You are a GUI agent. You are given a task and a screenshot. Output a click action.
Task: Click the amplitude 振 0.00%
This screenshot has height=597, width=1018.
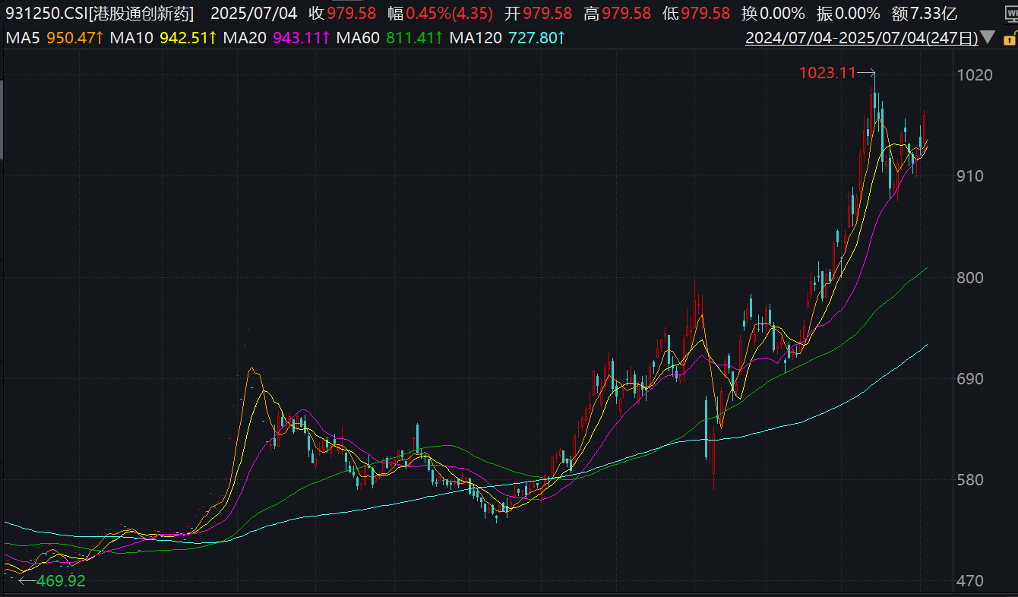[x=848, y=13]
